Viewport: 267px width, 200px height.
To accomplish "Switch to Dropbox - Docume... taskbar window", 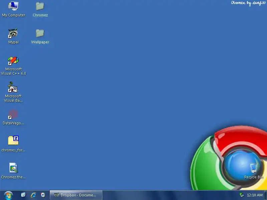I will pyautogui.click(x=76, y=195).
